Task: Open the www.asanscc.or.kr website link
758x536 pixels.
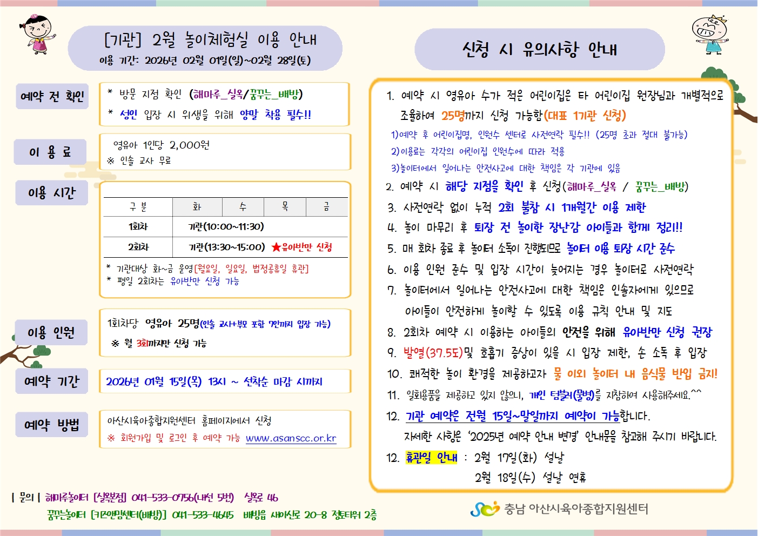Action: [291, 438]
